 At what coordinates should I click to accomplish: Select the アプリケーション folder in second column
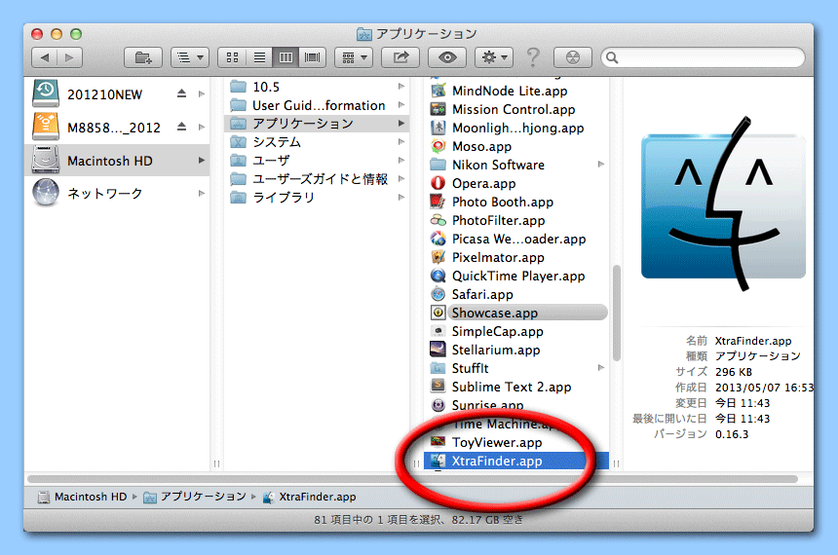(x=317, y=124)
